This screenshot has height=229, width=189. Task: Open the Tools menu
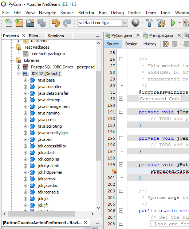(x=165, y=13)
